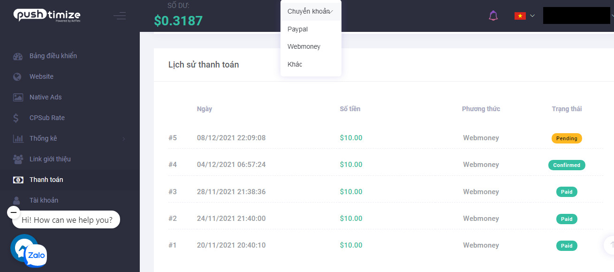Image resolution: width=614 pixels, height=272 pixels.
Task: Click row number #5
Action: (173, 138)
